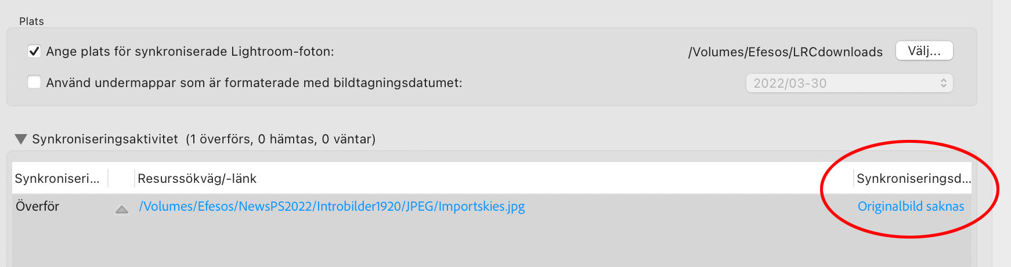Select the Överför row cell
Image resolution: width=1011 pixels, height=267 pixels.
click(x=38, y=207)
